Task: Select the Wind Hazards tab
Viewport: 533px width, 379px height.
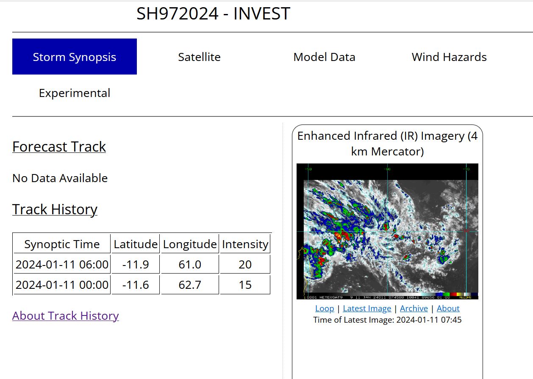Action: coord(449,57)
